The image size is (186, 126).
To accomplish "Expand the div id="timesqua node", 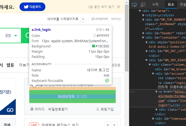I will click(x=153, y=119).
